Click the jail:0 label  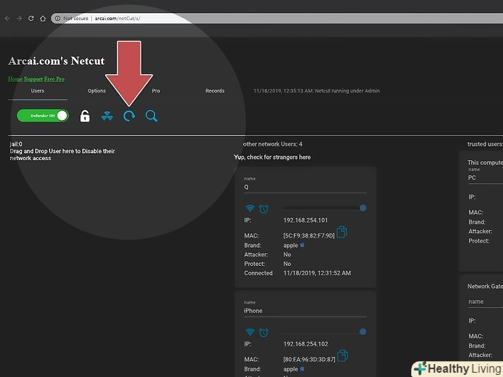point(16,144)
